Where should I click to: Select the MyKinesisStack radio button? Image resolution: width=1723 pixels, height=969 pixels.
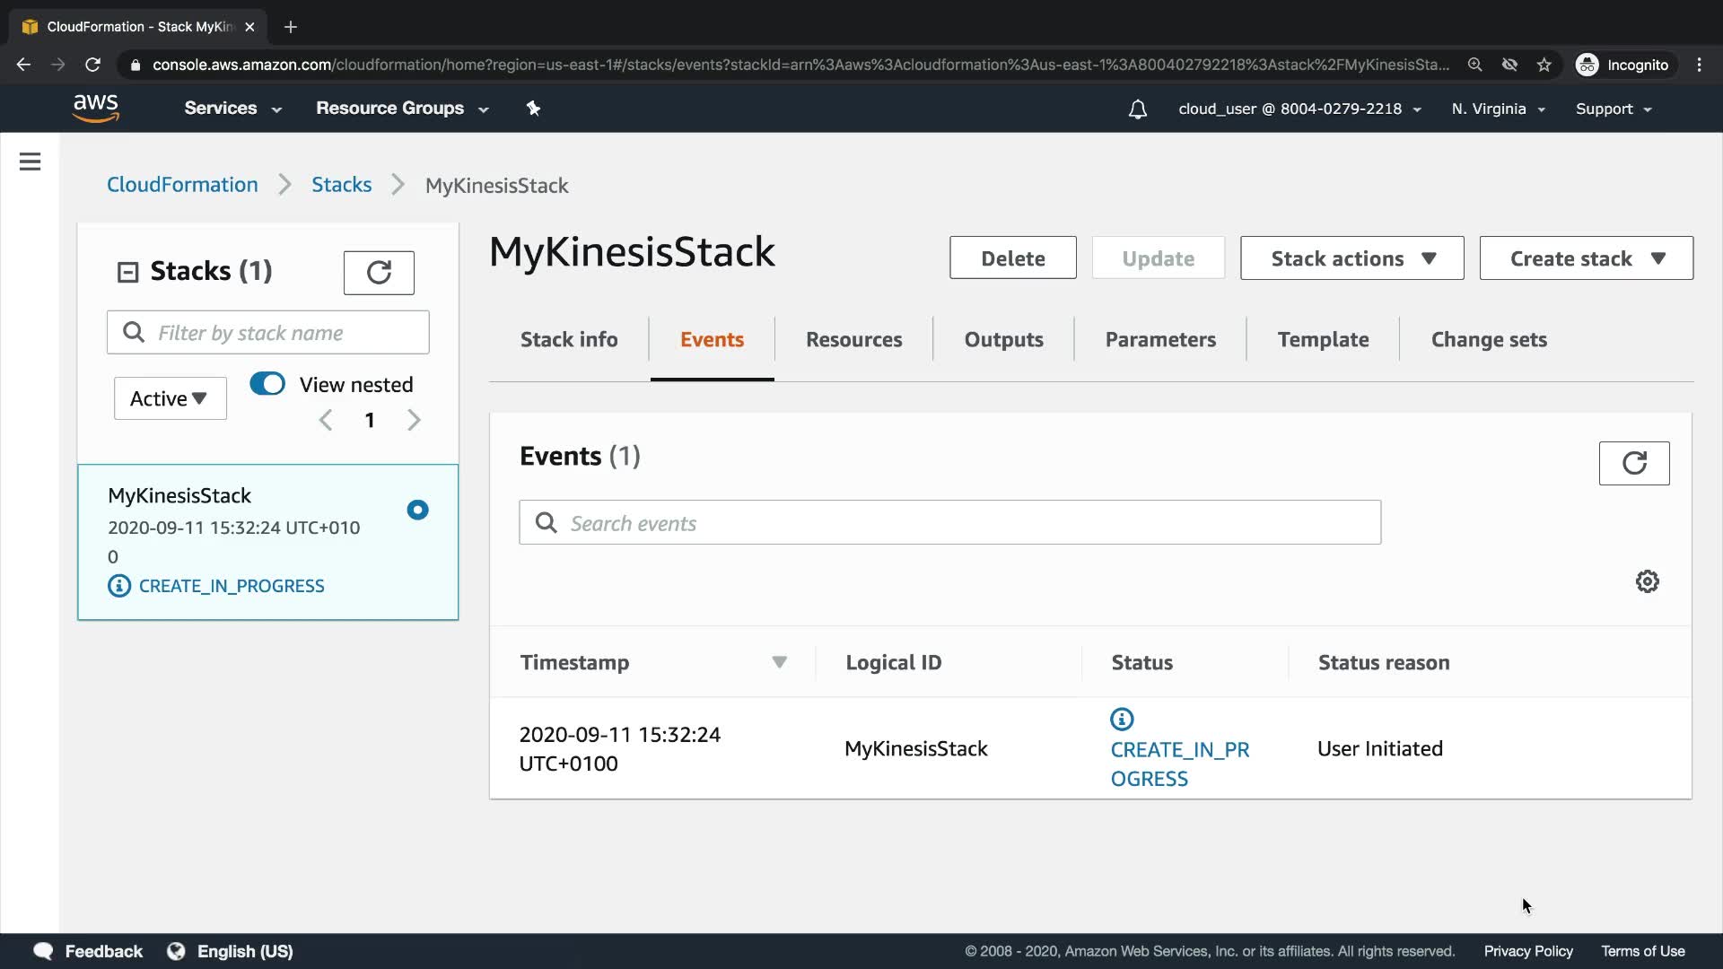pyautogui.click(x=417, y=510)
